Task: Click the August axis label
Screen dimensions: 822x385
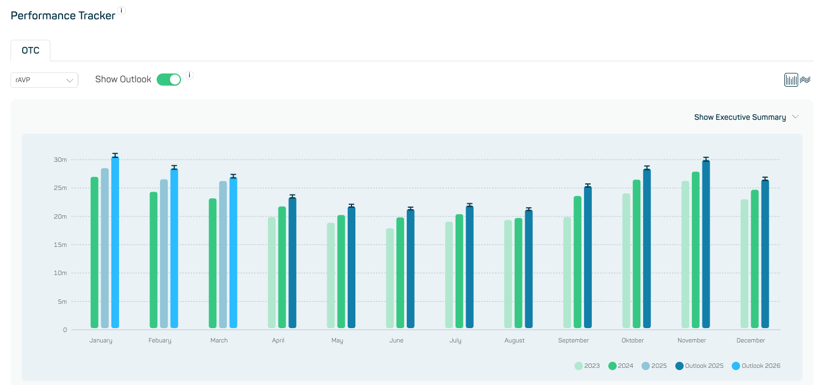Action: tap(514, 340)
